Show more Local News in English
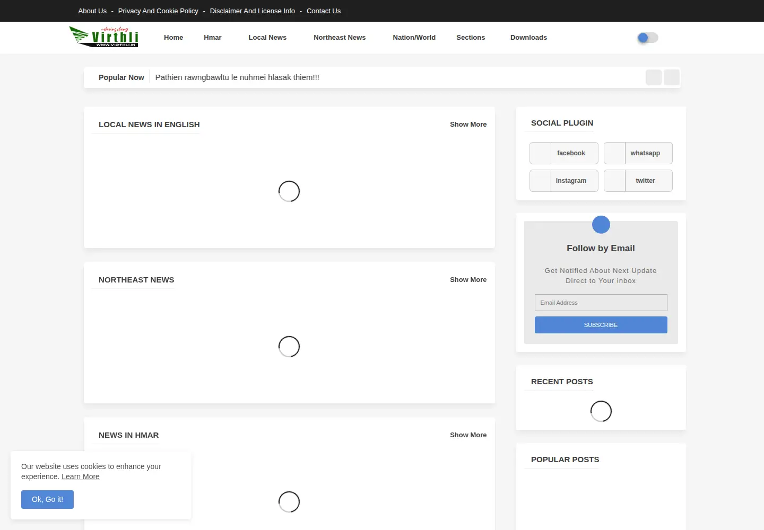This screenshot has width=764, height=530. tap(468, 125)
